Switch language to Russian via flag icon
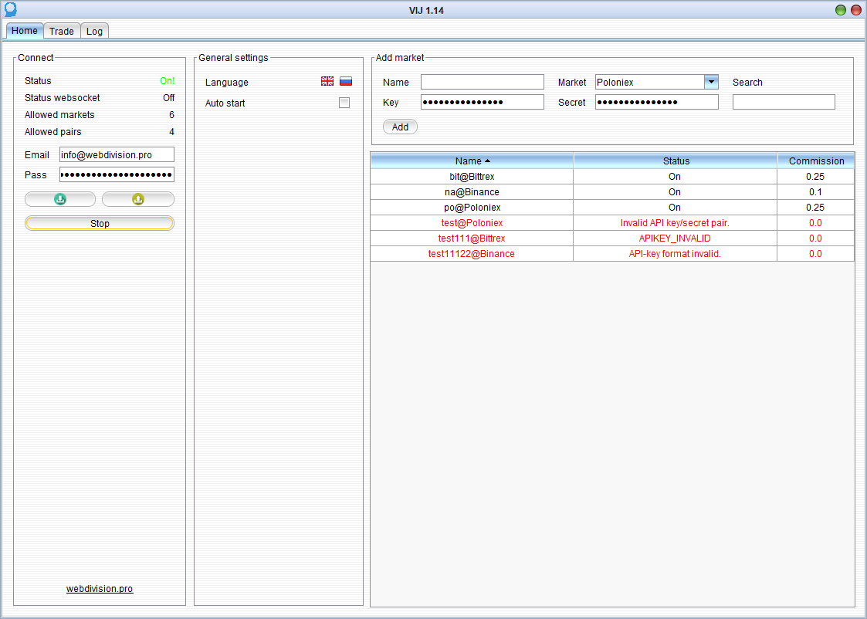 (346, 81)
